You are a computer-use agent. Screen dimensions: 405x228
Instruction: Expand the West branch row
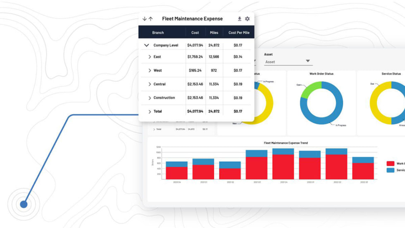point(150,71)
